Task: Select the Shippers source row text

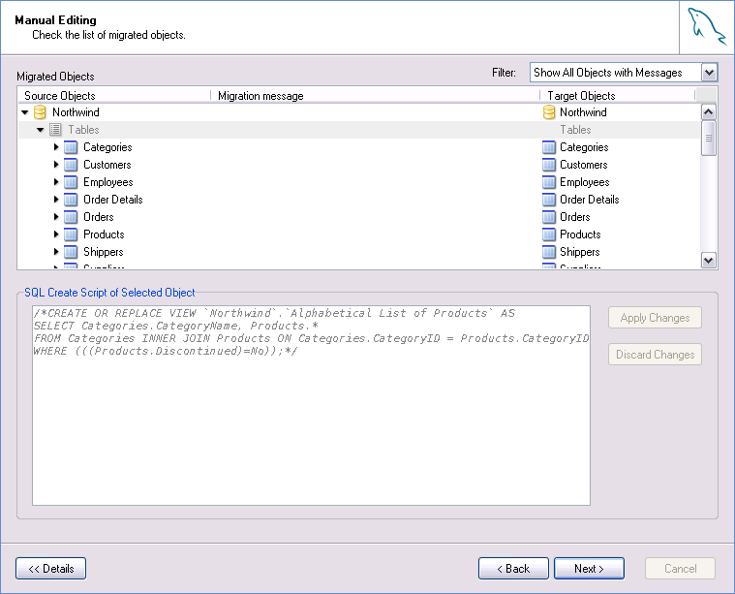Action: (103, 252)
